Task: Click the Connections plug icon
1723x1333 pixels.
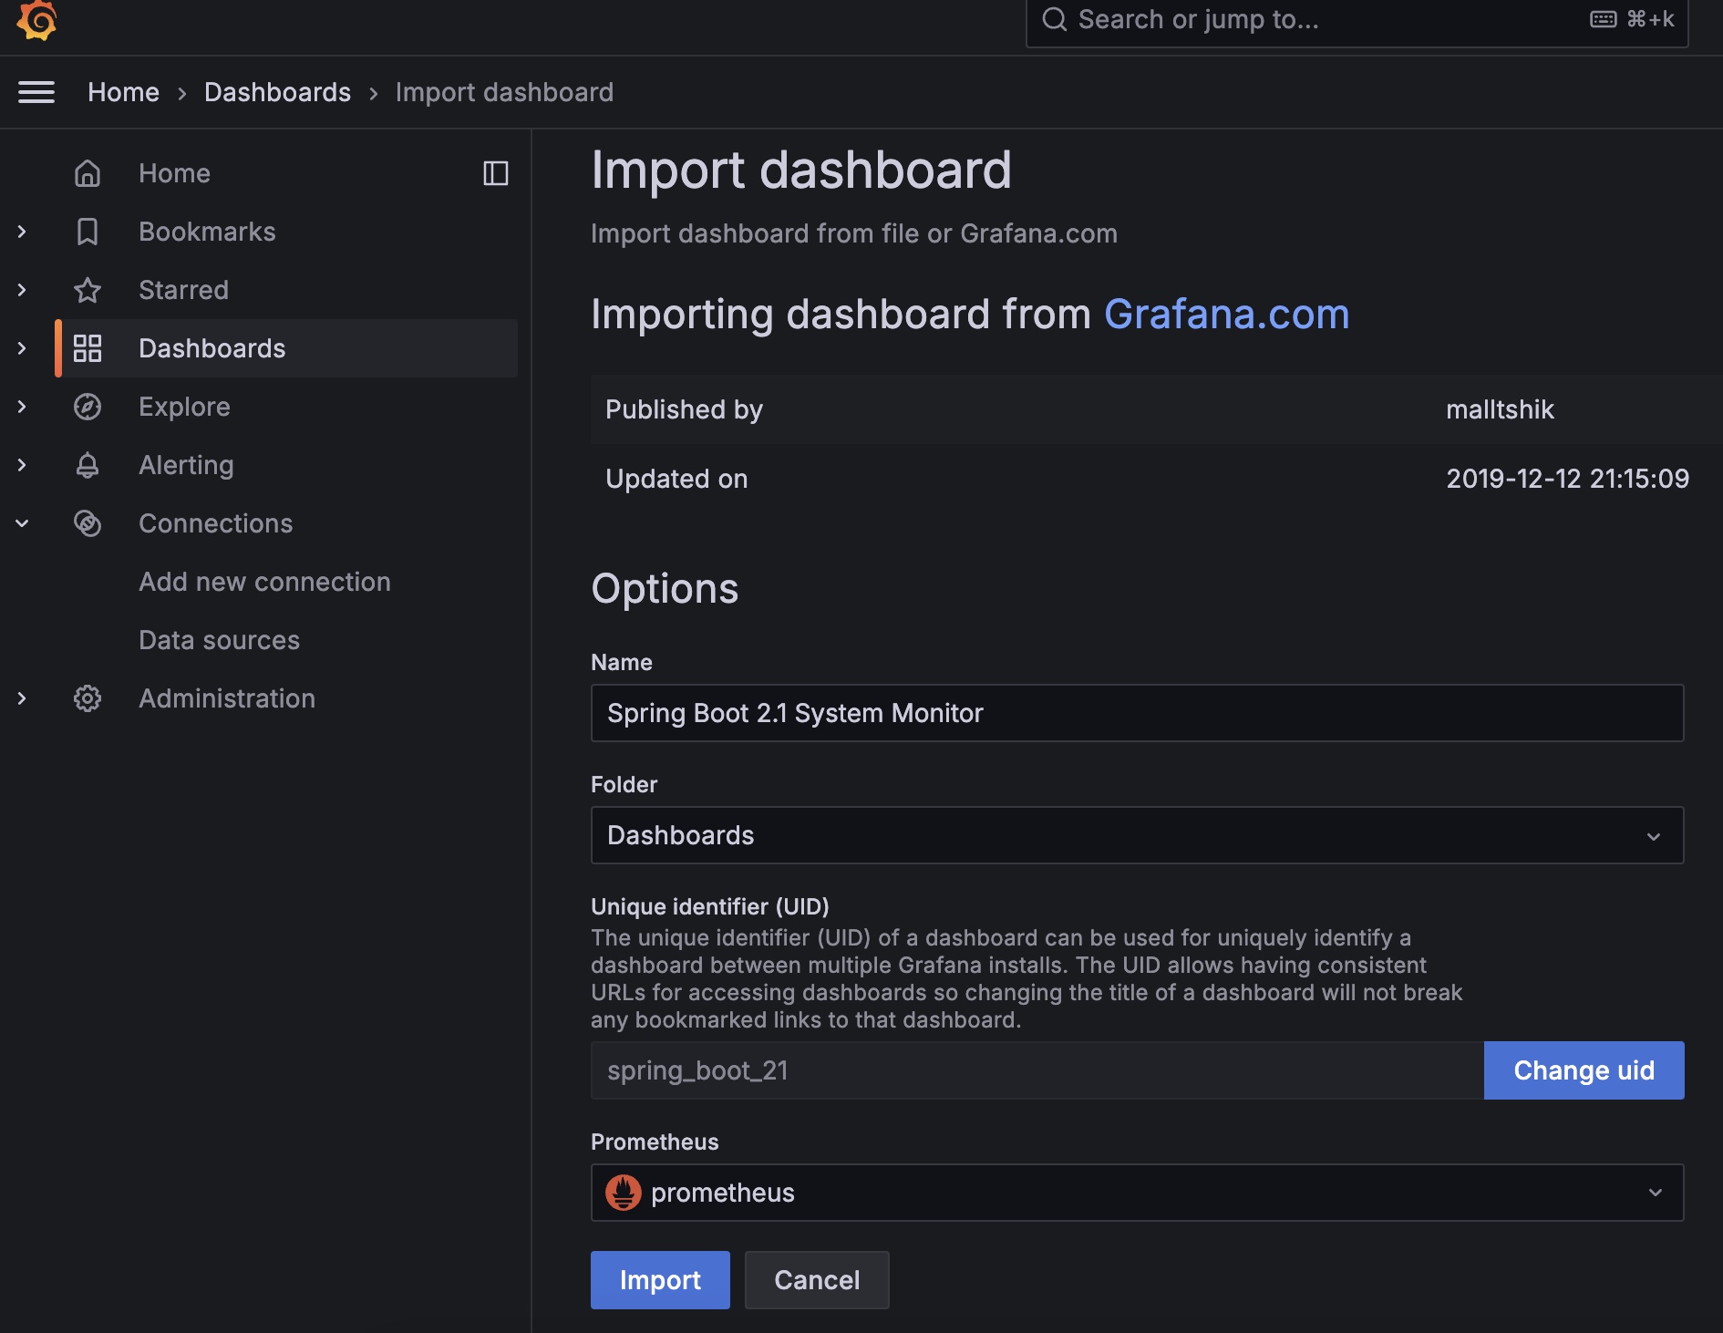Action: 88,523
